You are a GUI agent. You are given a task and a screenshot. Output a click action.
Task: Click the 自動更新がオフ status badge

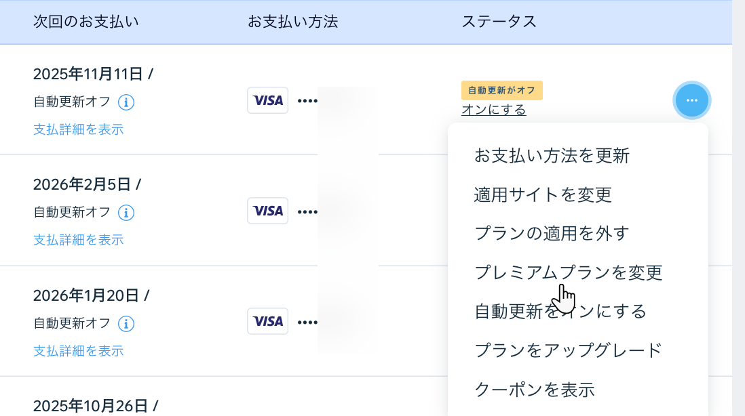pos(502,89)
